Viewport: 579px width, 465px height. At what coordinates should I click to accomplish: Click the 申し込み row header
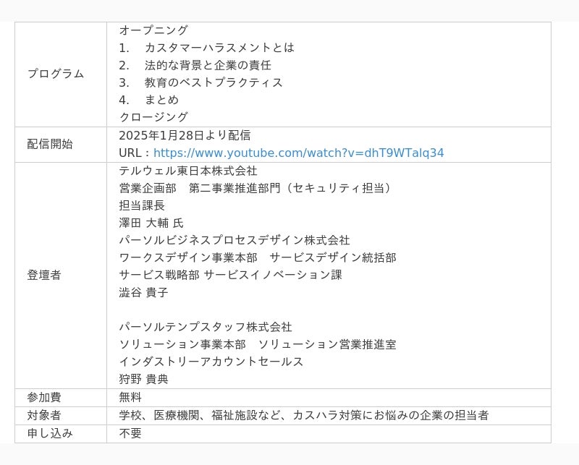coord(50,433)
